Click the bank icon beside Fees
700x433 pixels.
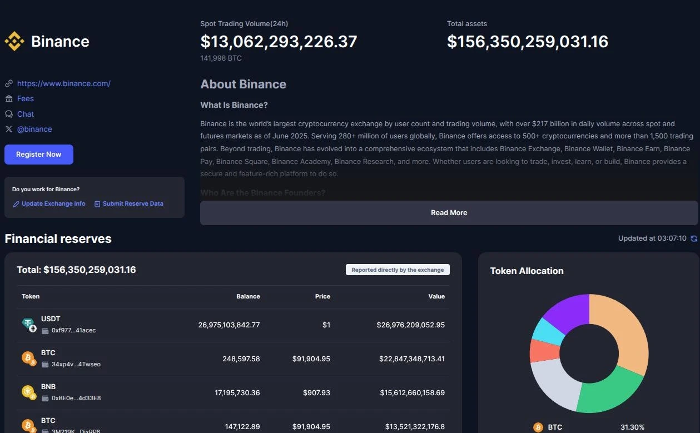[x=9, y=98]
